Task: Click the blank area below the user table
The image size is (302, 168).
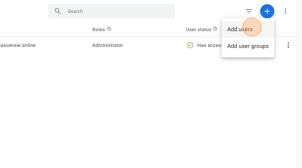Action: [140, 112]
